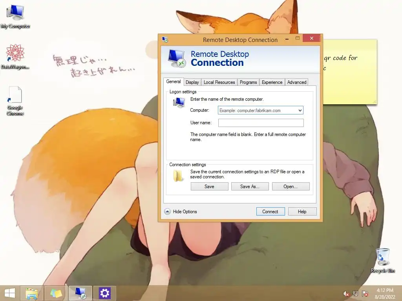402x301 pixels.
Task: Click the taskbar clock showing 4:12 PM
Action: click(385, 294)
